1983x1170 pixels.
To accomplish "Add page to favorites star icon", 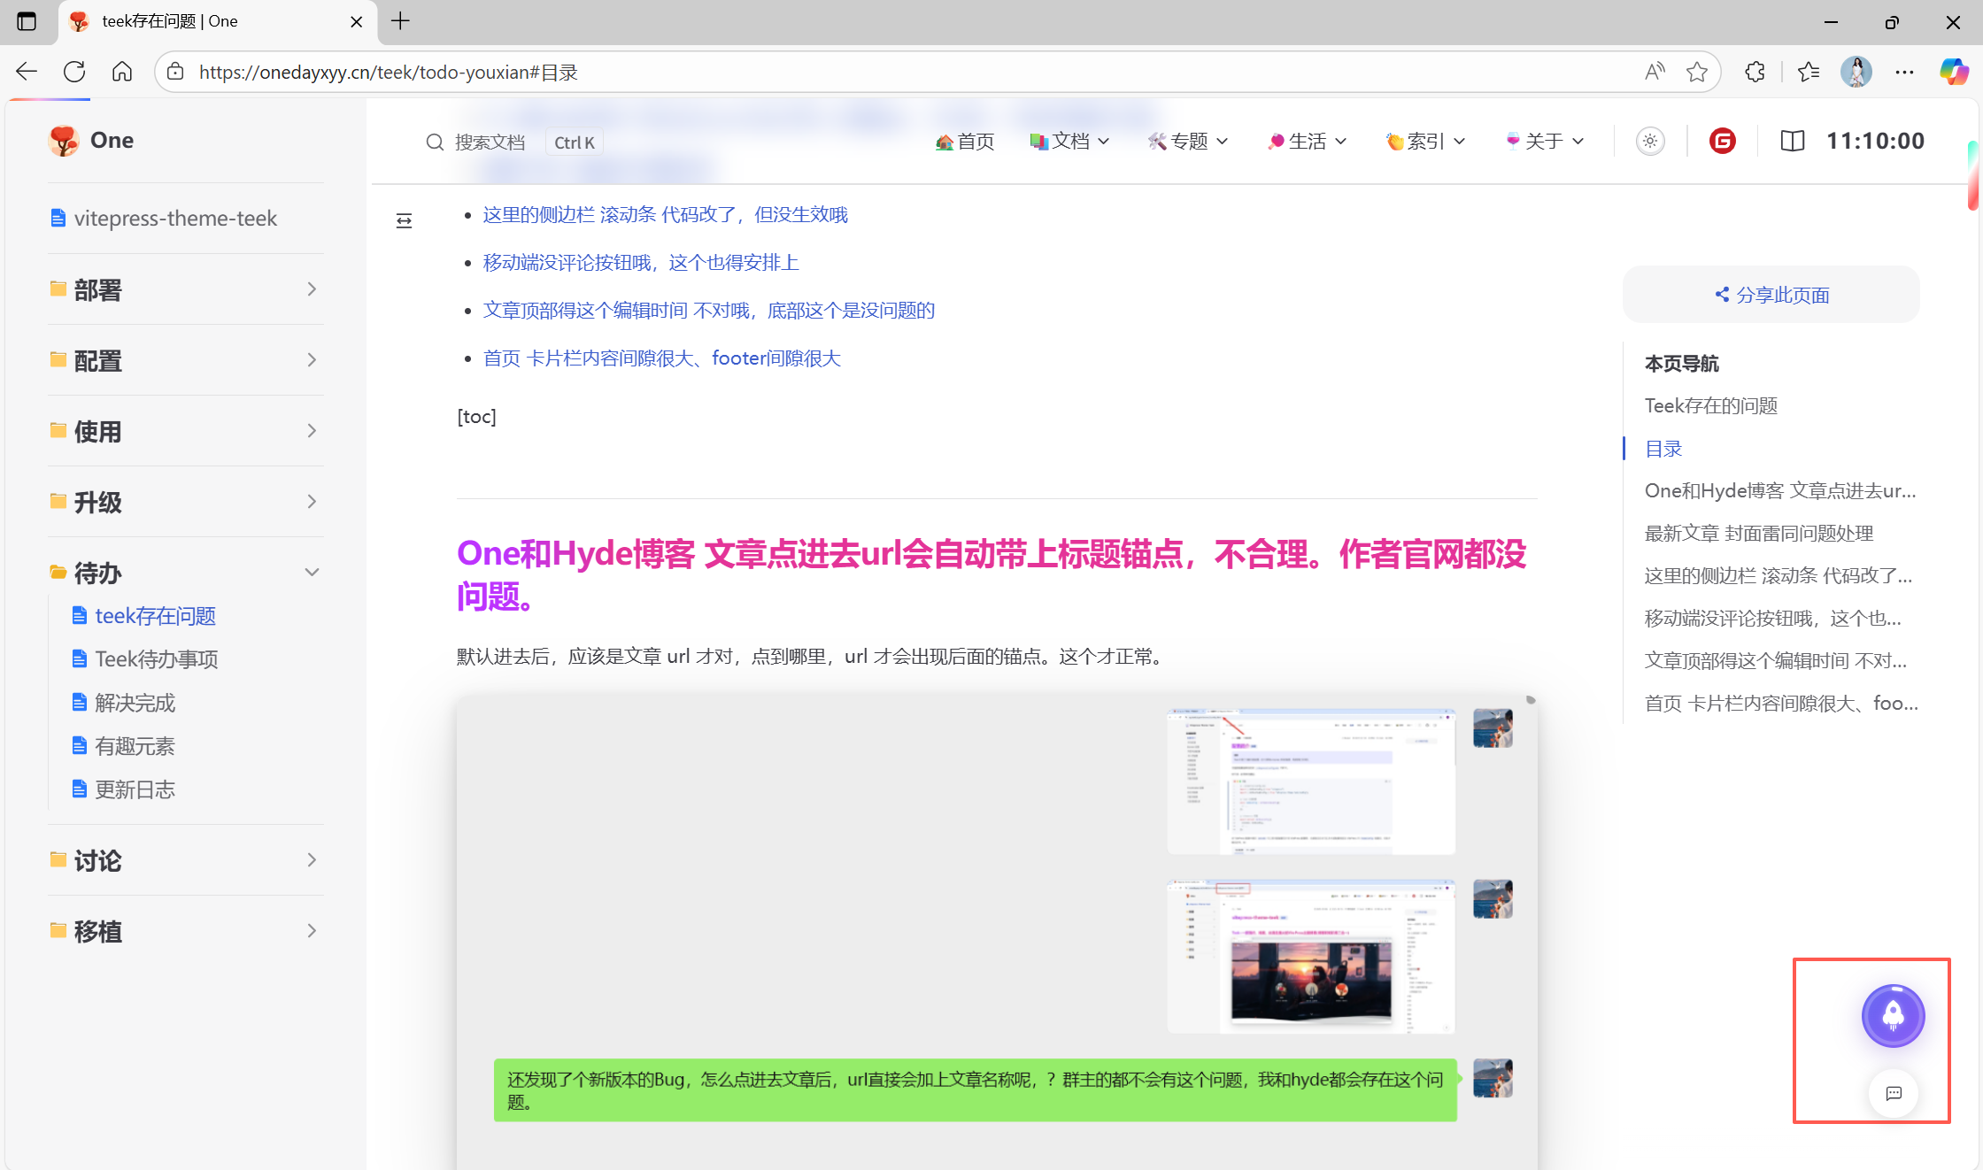I will tap(1696, 72).
